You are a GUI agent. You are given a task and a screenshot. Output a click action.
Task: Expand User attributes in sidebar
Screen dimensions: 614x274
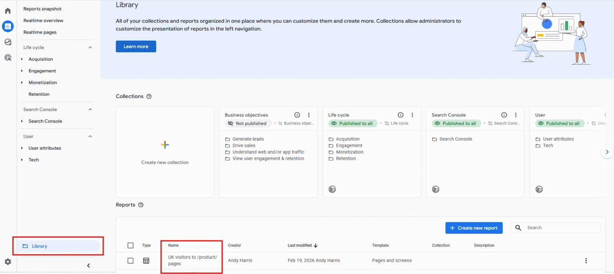pos(22,148)
